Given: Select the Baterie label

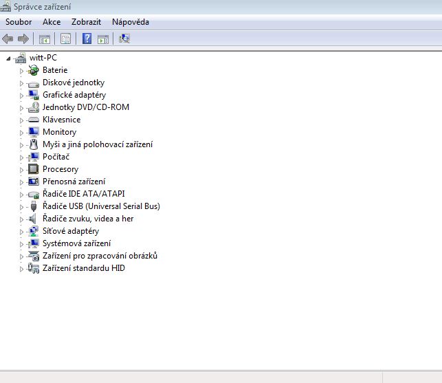Looking at the screenshot, I should pos(55,70).
